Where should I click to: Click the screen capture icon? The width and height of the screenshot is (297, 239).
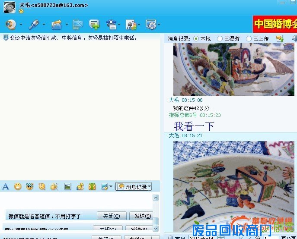tap(104, 187)
